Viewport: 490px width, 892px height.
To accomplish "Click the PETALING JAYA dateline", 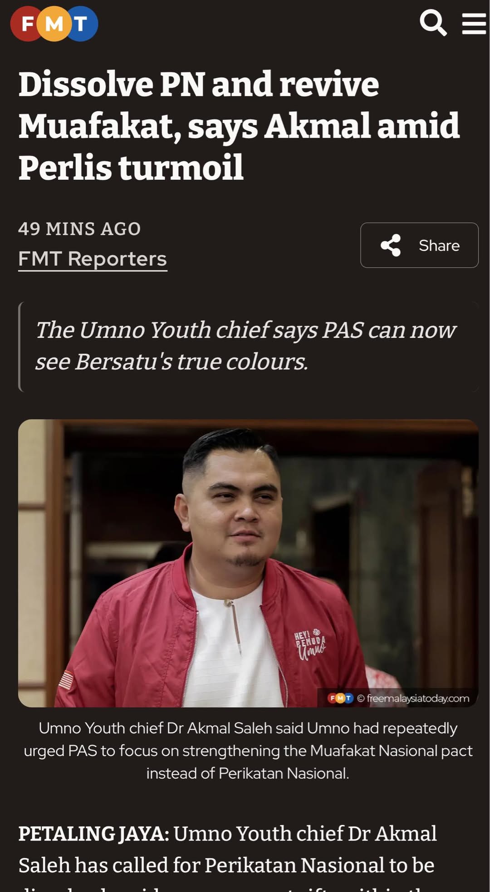I will (x=93, y=834).
